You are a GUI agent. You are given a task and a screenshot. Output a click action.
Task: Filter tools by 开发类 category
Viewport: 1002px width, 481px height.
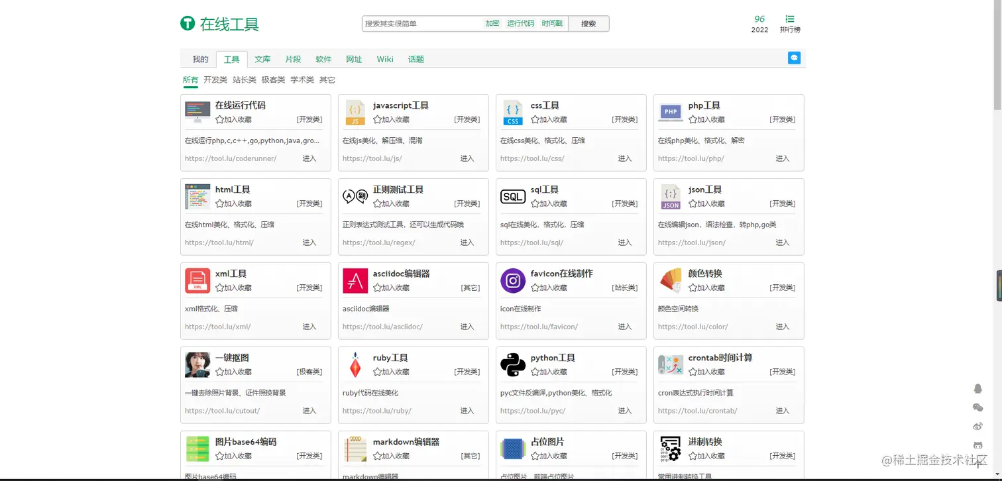[215, 80]
